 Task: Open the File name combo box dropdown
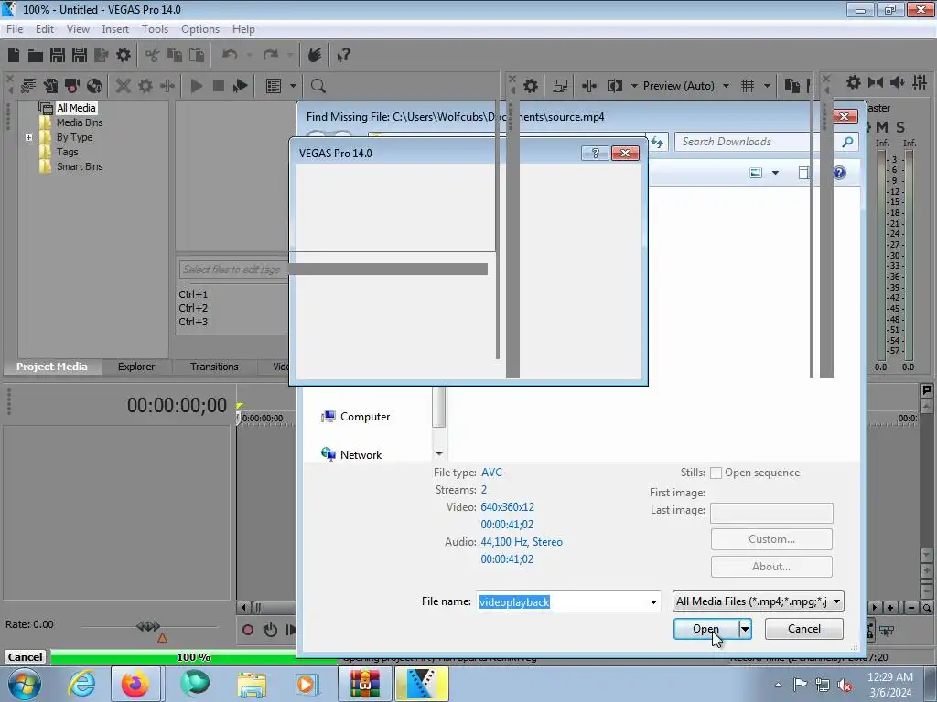point(653,601)
